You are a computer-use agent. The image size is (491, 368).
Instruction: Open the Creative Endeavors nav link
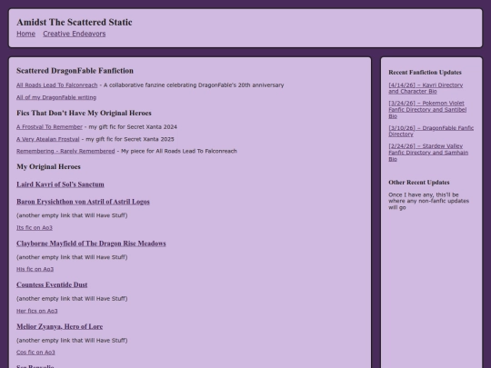pos(75,34)
